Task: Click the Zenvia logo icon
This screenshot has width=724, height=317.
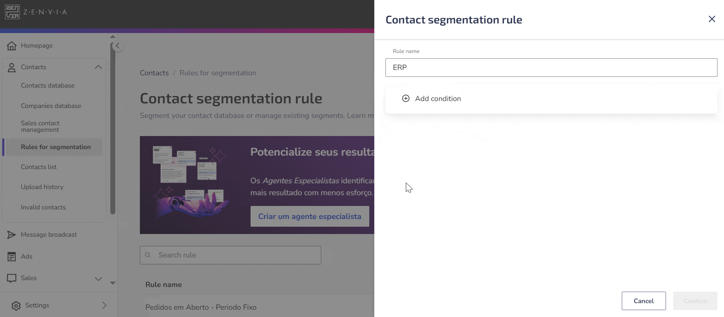Action: pos(12,12)
